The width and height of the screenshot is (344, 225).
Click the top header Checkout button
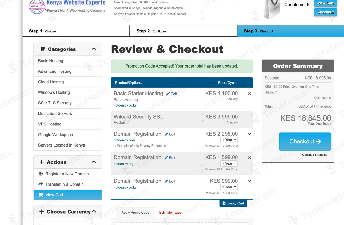325,12
